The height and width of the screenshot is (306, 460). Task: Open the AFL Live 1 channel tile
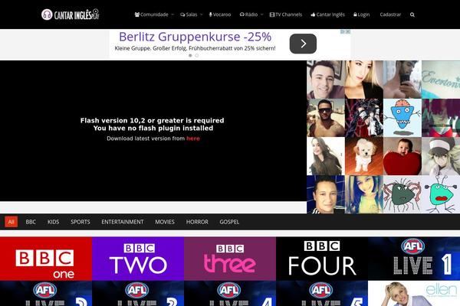pos(414,259)
